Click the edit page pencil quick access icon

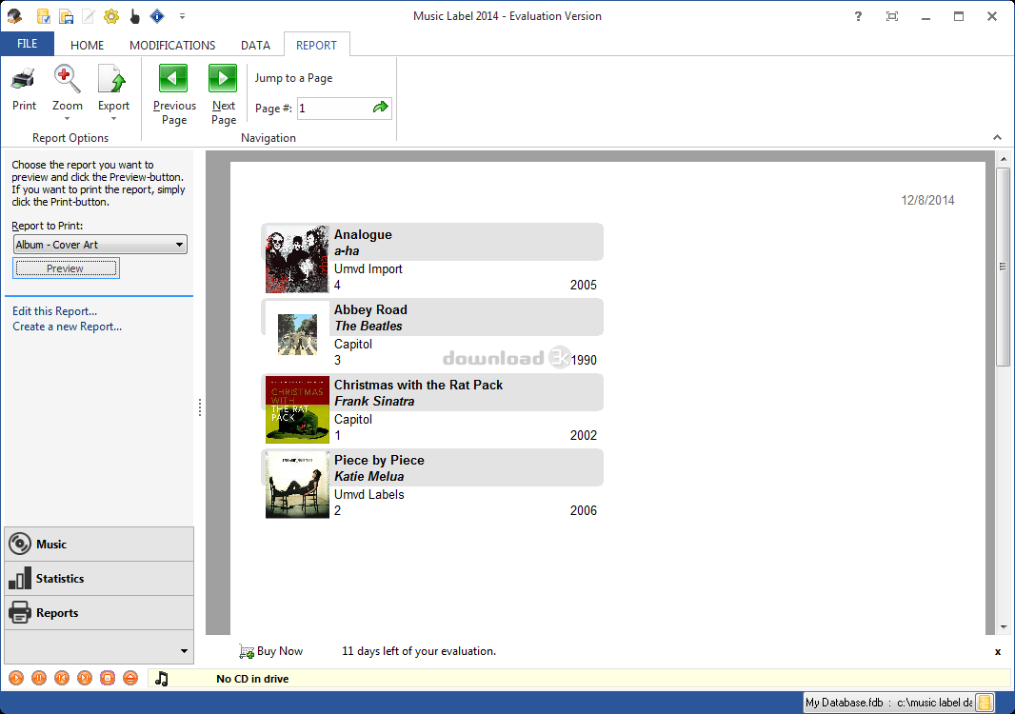tap(88, 16)
